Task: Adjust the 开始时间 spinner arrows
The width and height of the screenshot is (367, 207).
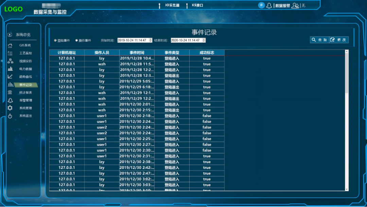Action: [x=151, y=40]
